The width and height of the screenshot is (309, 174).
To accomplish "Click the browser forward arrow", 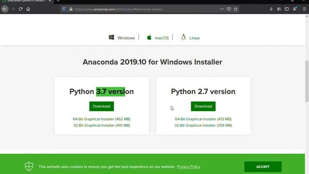I will click(13, 9).
